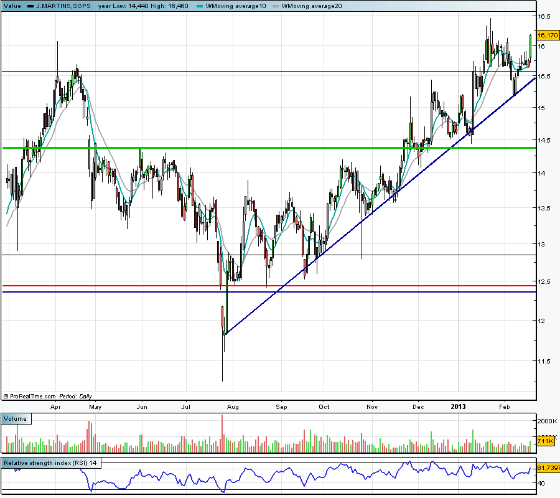Click the 2000K volume axis label
Viewport: 560px width, 498px height.
point(547,421)
